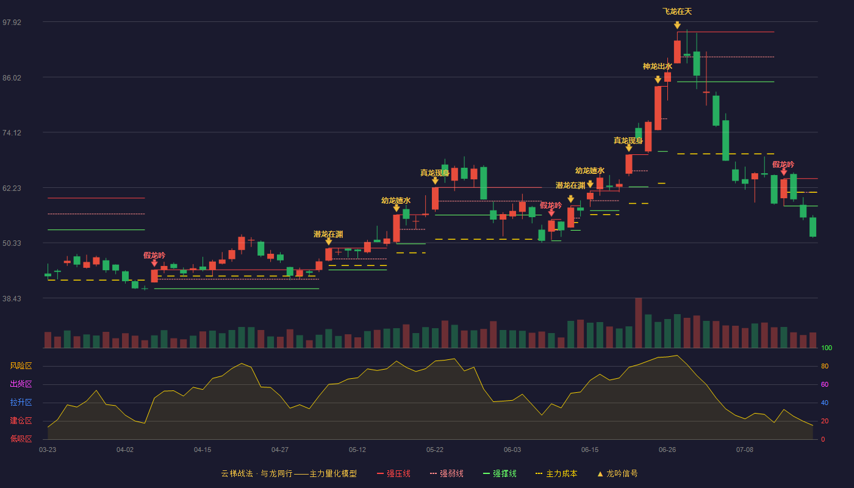The width and height of the screenshot is (854, 488).
Task: Click the 04-27 date label
Action: [x=280, y=450]
